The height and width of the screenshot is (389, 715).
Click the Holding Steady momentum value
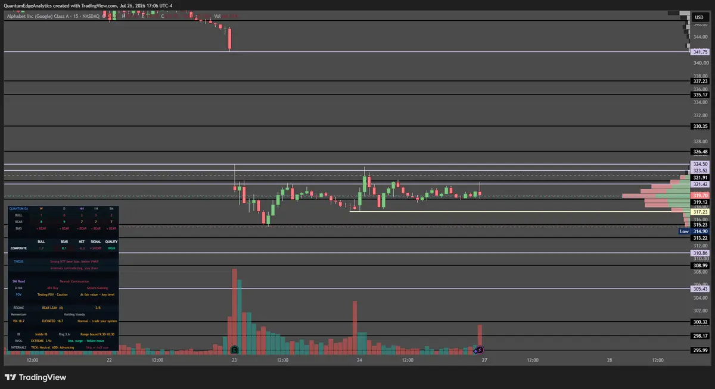pyautogui.click(x=74, y=315)
